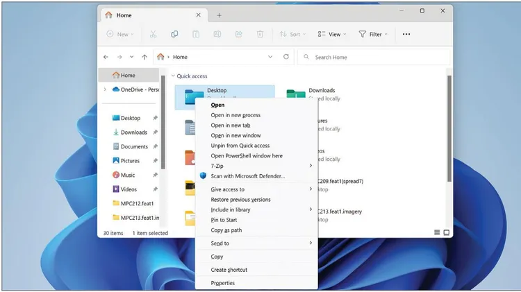521x292 pixels.
Task: Open the See more ellipsis menu
Action: [x=406, y=34]
